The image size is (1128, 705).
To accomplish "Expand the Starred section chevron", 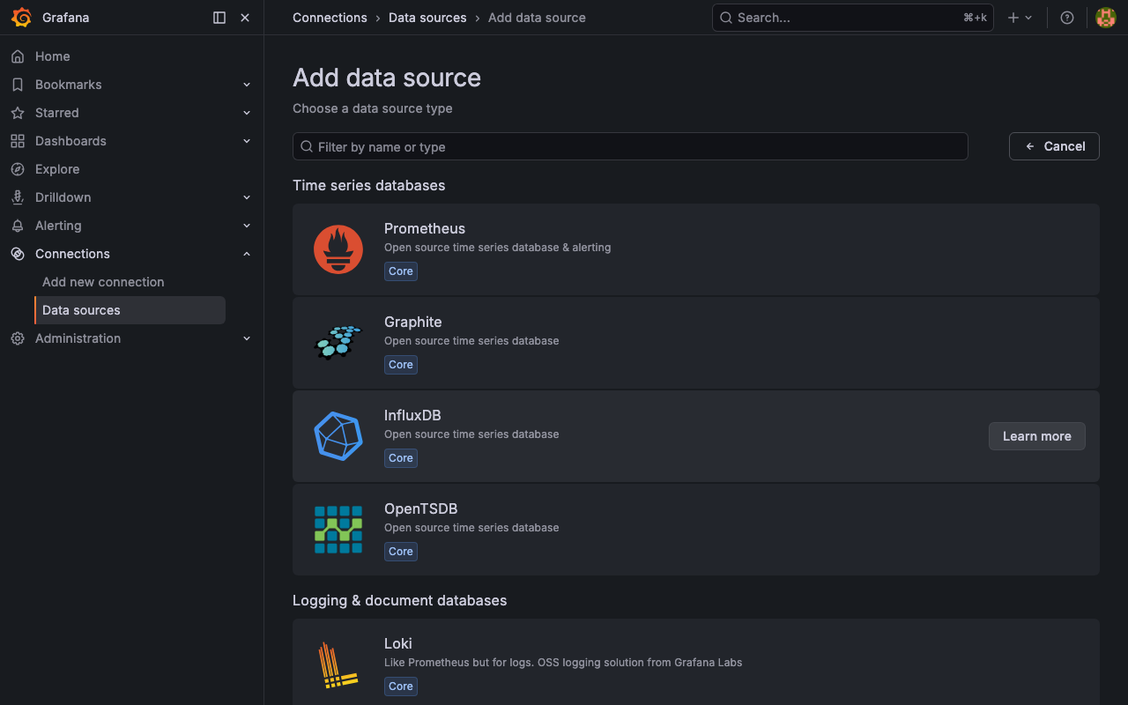I will [x=247, y=113].
